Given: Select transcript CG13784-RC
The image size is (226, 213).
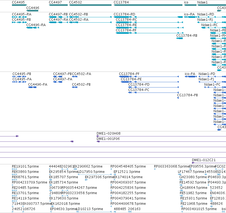Looking at the screenshot, I should (x=126, y=20).
